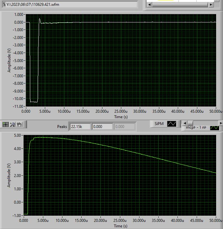The width and height of the screenshot is (223, 229).
Task: Click the track of the scrollbar above the graphs
Action: (x=180, y=5)
